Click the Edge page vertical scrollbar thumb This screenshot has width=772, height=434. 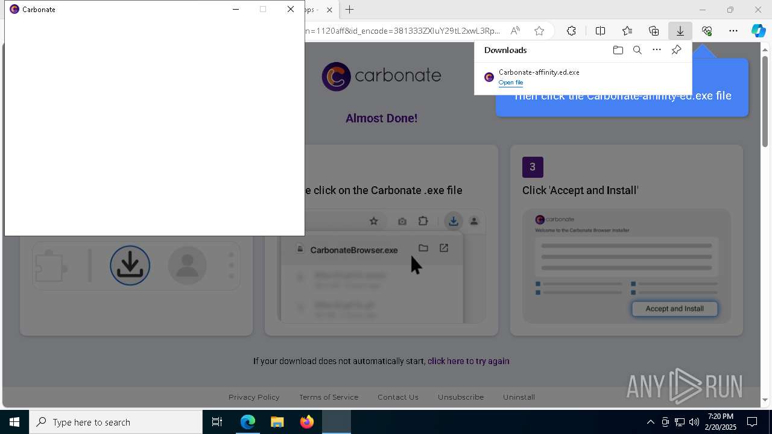click(765, 100)
